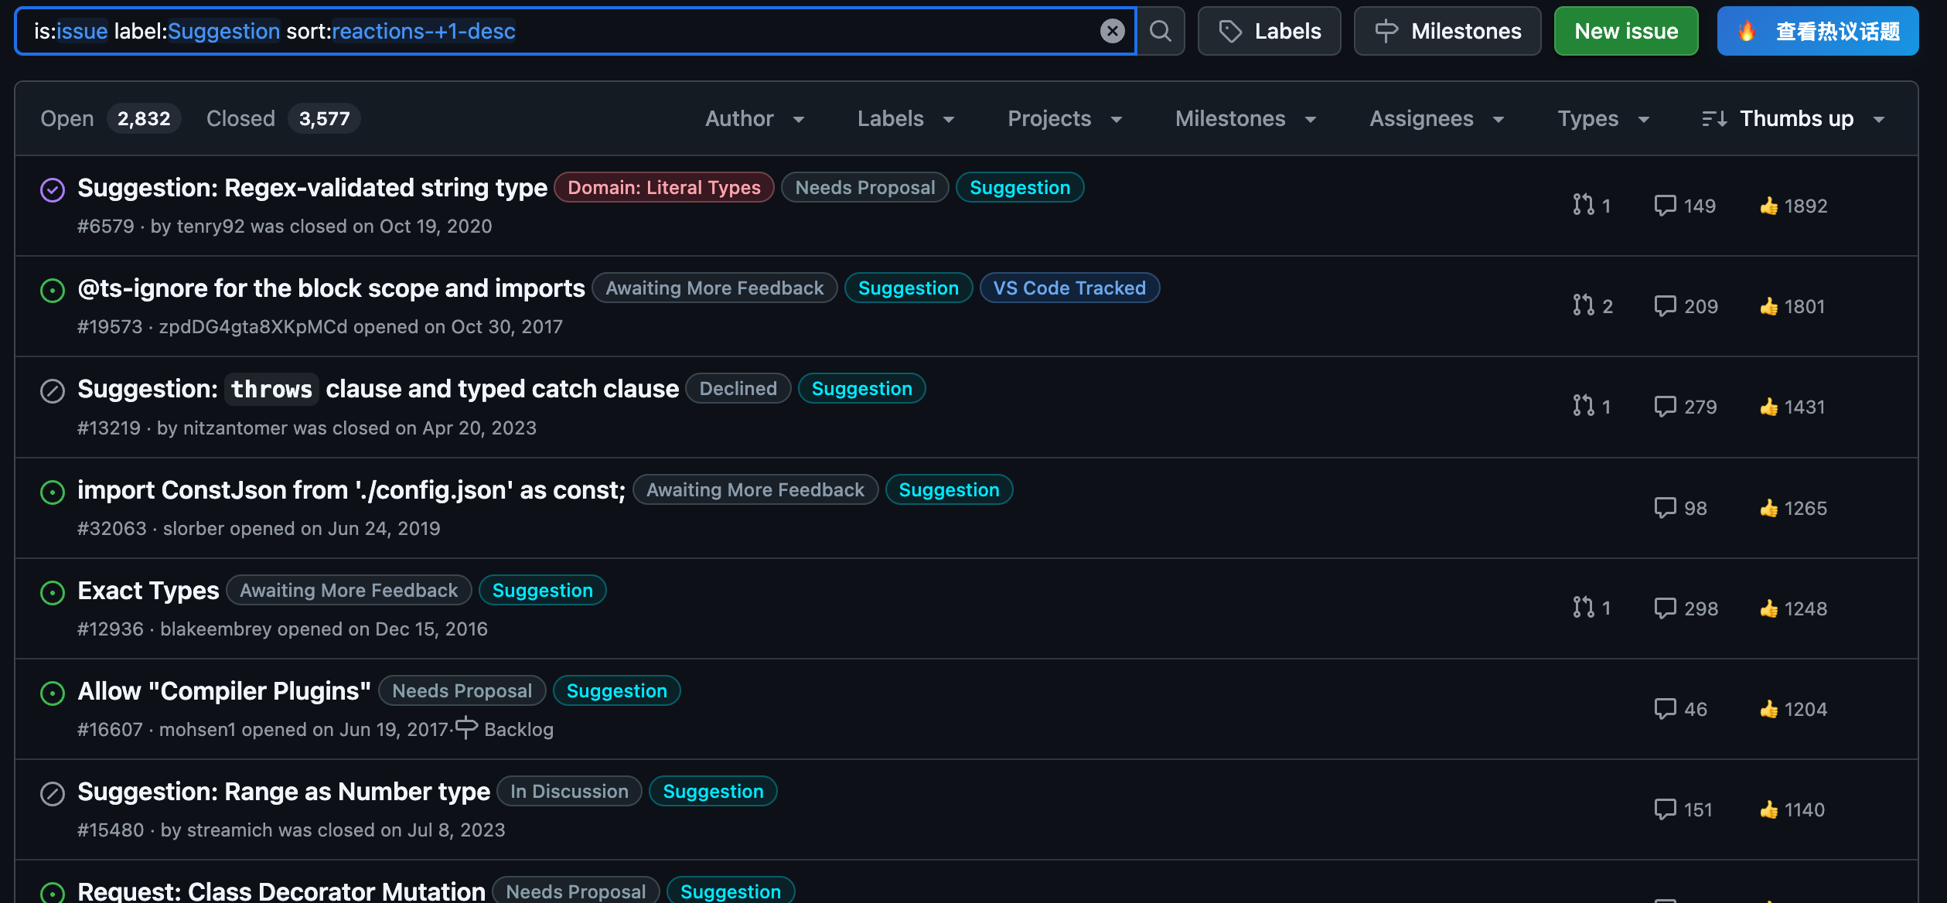Expand the Types filter dropdown
Screen dimensions: 1947x903
[1603, 118]
